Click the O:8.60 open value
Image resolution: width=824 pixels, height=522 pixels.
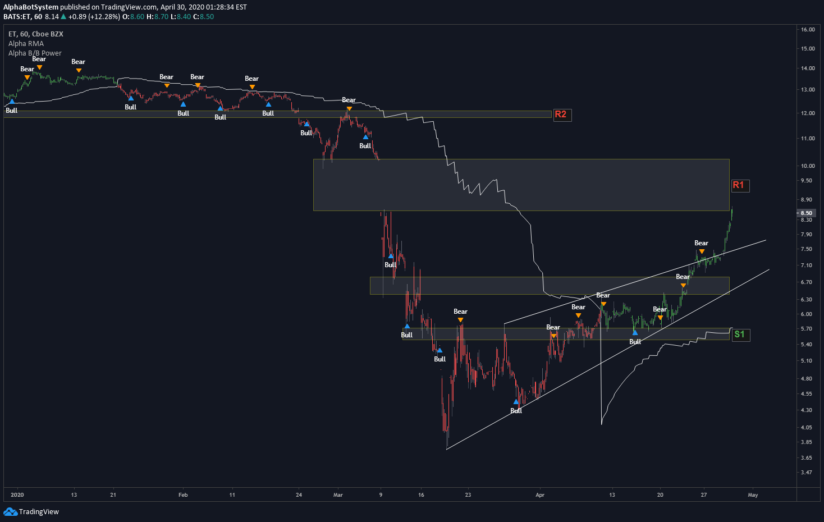pos(133,17)
